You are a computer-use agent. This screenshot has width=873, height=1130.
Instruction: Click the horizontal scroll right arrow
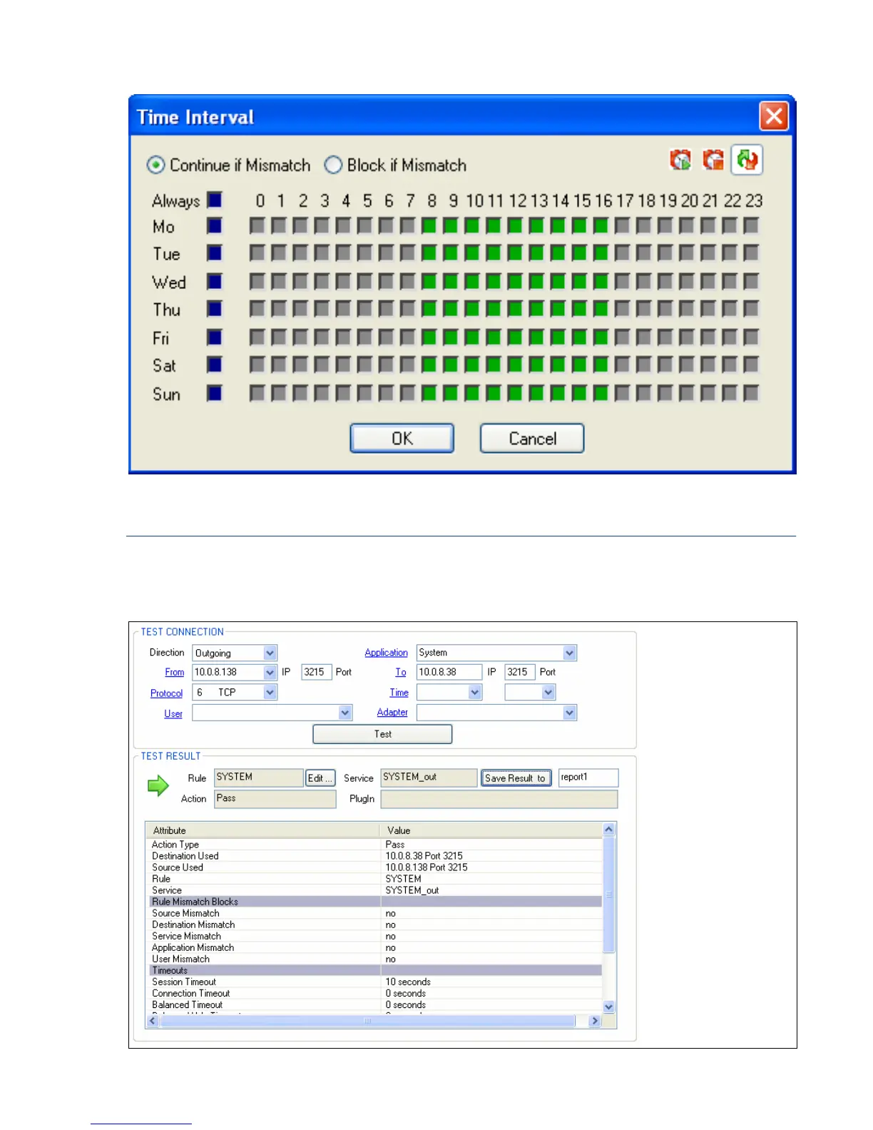tap(595, 1021)
